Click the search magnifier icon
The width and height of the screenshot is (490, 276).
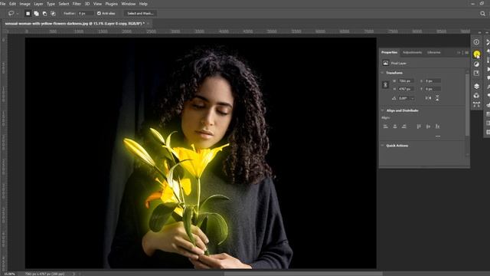[482, 14]
